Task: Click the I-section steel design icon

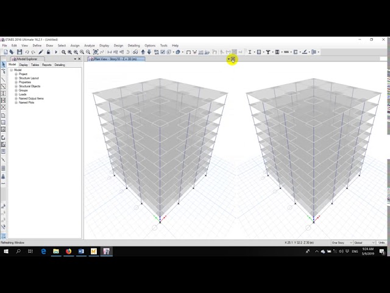Action: 250,52
